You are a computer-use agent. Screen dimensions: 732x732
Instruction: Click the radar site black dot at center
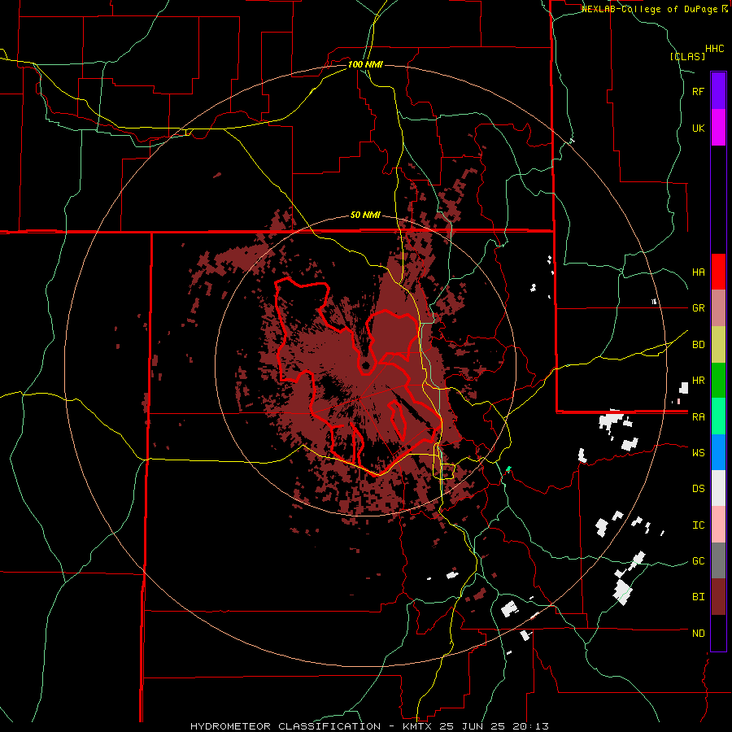(365, 365)
